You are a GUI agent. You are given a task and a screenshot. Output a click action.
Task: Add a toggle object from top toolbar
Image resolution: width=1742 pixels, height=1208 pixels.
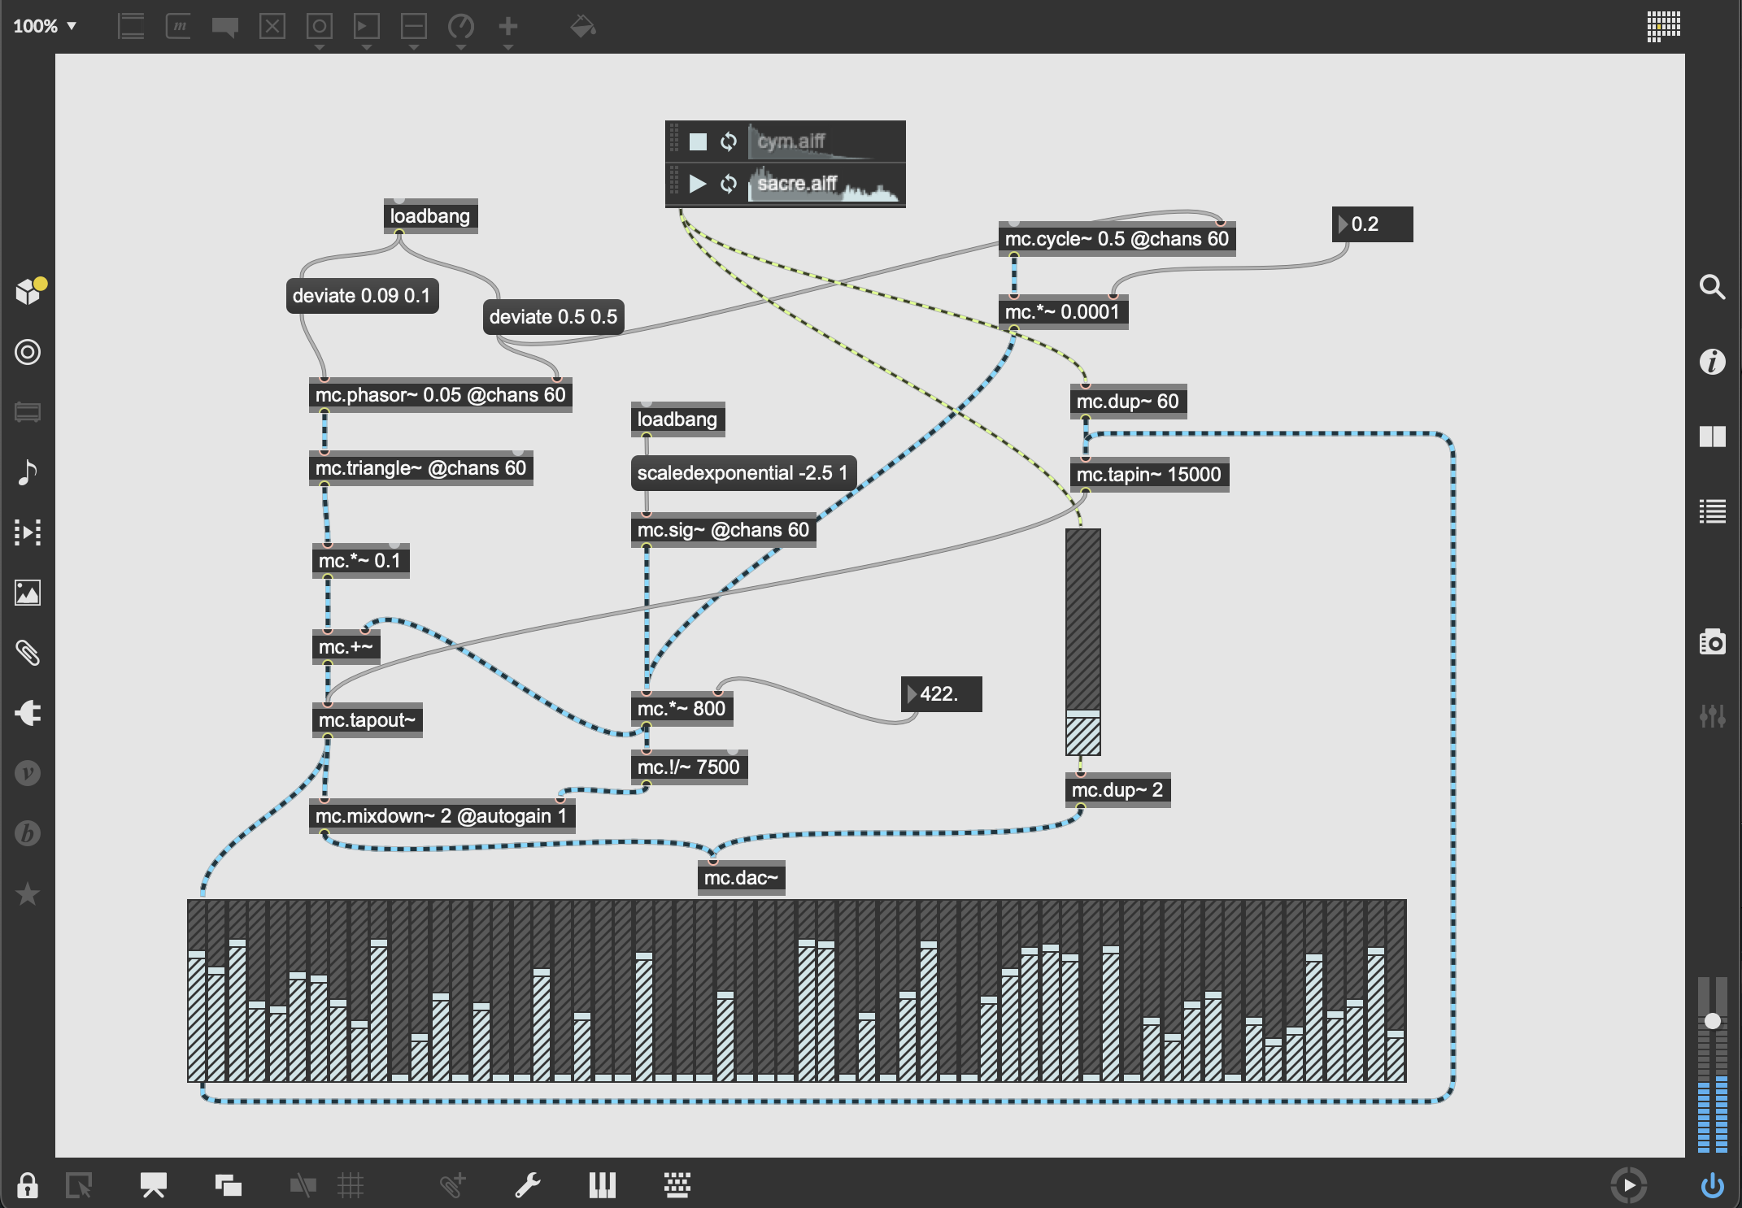[272, 26]
